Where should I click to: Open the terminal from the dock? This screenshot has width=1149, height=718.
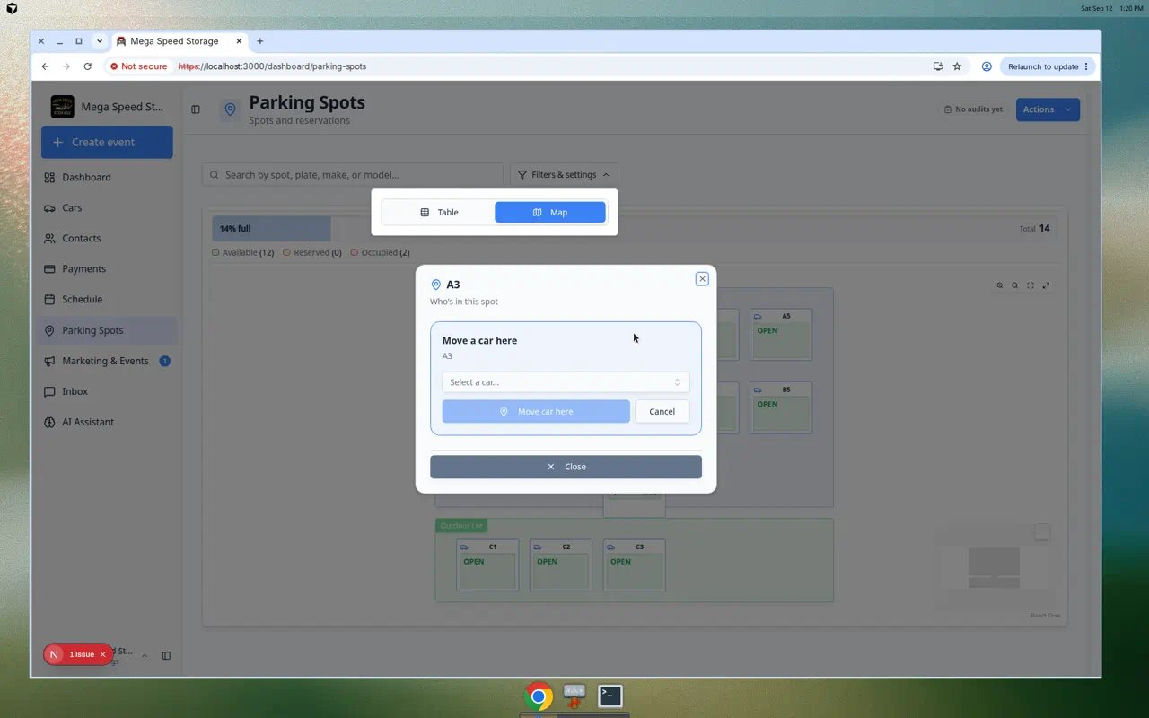(610, 696)
